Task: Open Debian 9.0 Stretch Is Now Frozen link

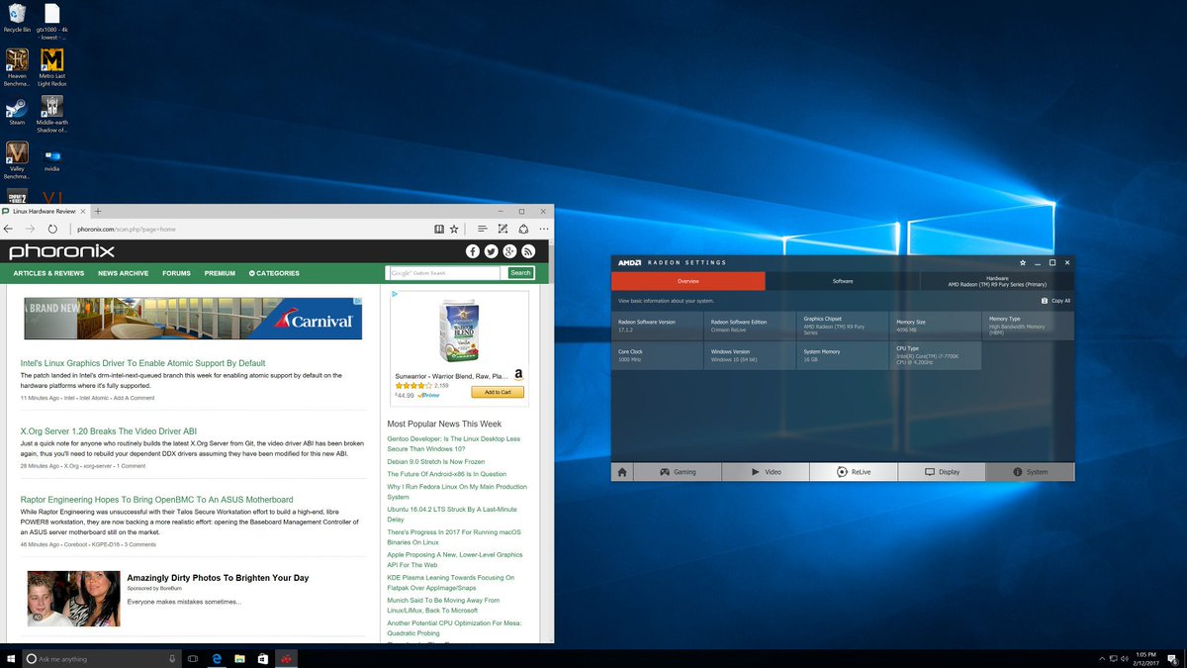Action: 435,462
